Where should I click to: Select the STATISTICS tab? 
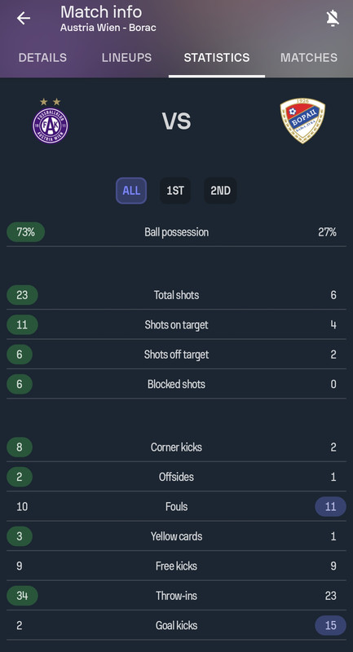(217, 57)
